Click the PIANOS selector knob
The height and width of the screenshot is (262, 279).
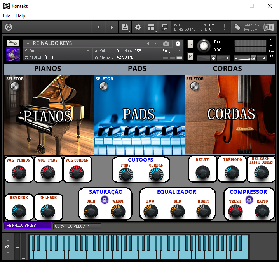[15, 86]
